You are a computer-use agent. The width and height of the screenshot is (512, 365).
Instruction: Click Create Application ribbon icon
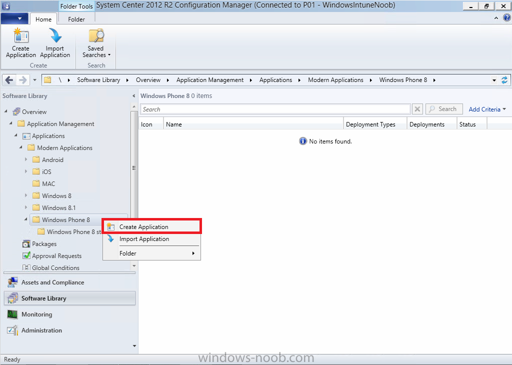pyautogui.click(x=21, y=35)
